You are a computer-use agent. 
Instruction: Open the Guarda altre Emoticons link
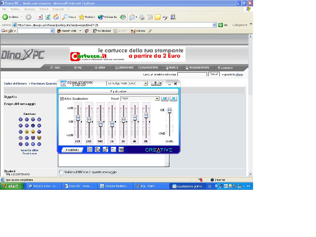tap(30, 152)
